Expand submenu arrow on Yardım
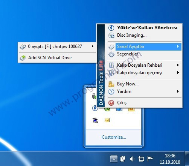The height and width of the screenshot is (166, 189). click(x=178, y=91)
